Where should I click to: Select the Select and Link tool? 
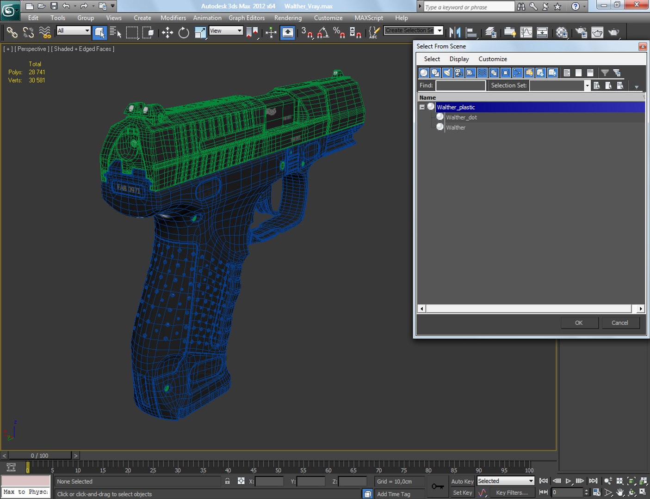click(x=12, y=32)
